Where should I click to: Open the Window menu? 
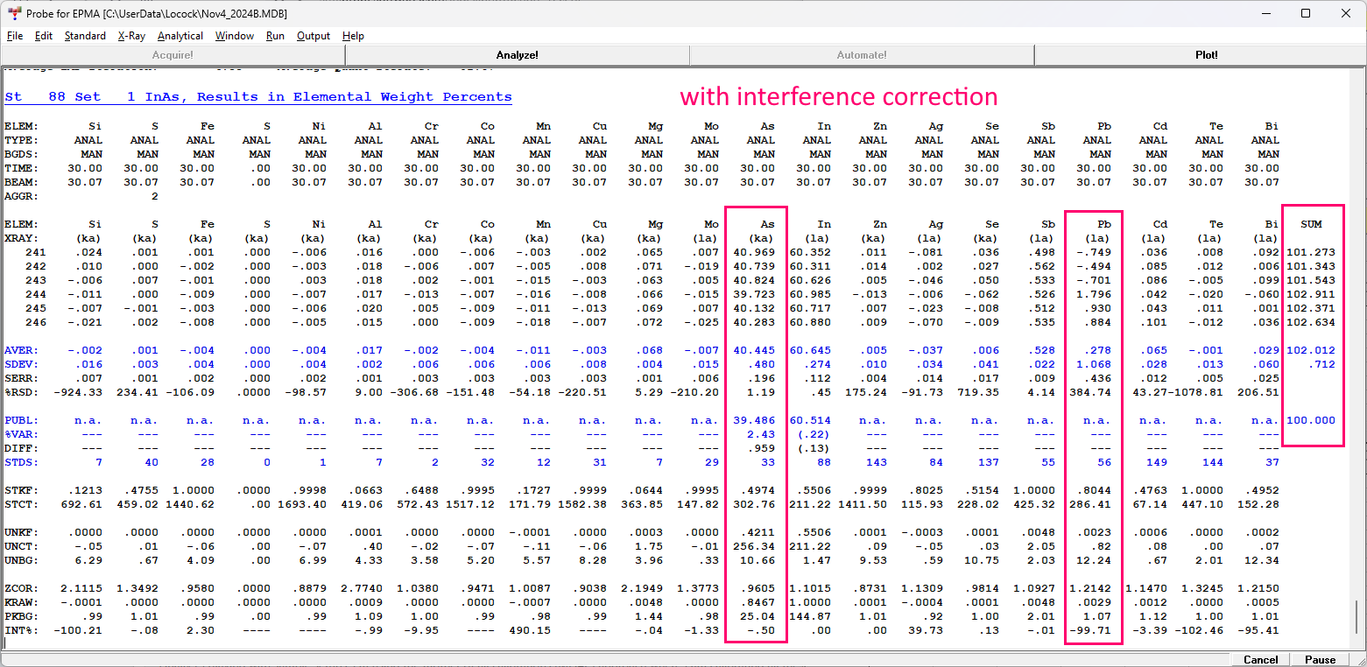(x=235, y=36)
